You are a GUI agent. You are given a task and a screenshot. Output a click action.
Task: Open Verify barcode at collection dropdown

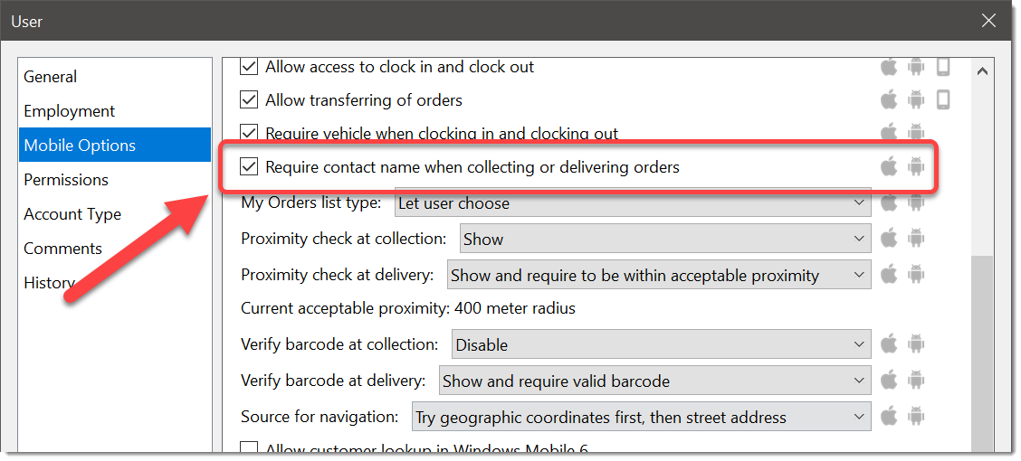pyautogui.click(x=661, y=344)
